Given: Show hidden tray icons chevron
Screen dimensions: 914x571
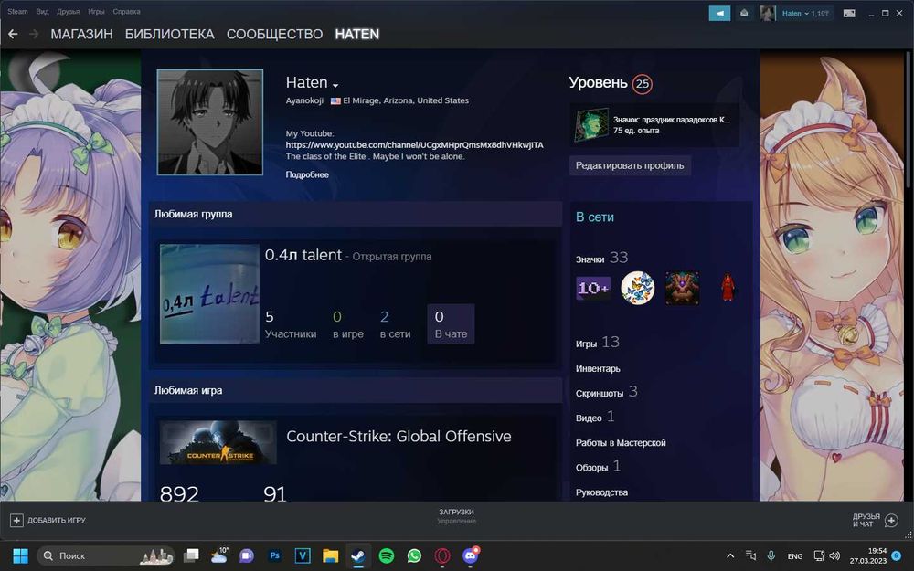Looking at the screenshot, I should (x=729, y=555).
